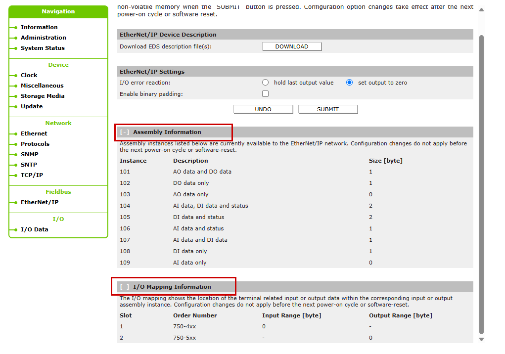The image size is (505, 354).
Task: Collapse the I/O Mapping Information section
Action: tap(125, 287)
